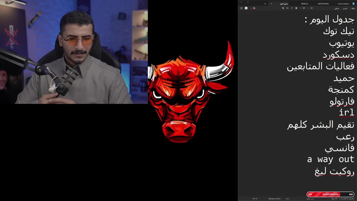The width and height of the screenshot is (357, 201).
Task: Open the account profile icon
Action: coord(246,8)
